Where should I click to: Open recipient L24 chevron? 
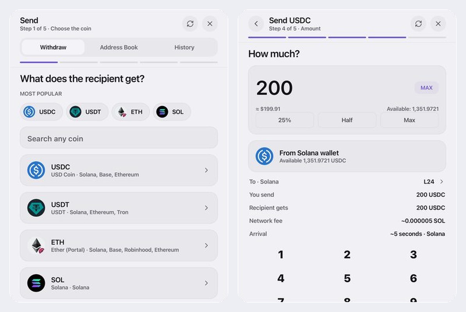pyautogui.click(x=442, y=181)
